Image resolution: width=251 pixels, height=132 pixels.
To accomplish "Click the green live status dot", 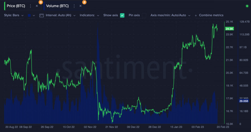I will click(247, 6).
